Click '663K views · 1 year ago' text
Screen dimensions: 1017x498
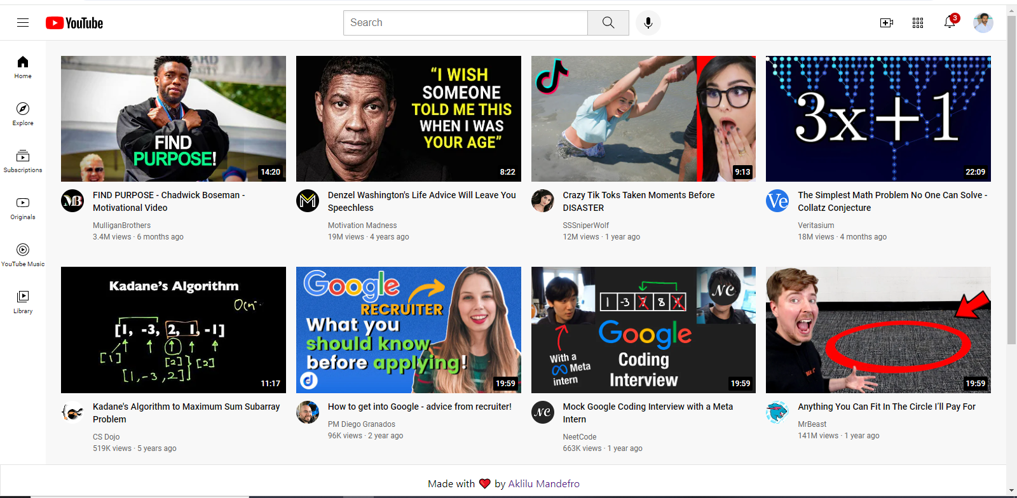tap(603, 448)
